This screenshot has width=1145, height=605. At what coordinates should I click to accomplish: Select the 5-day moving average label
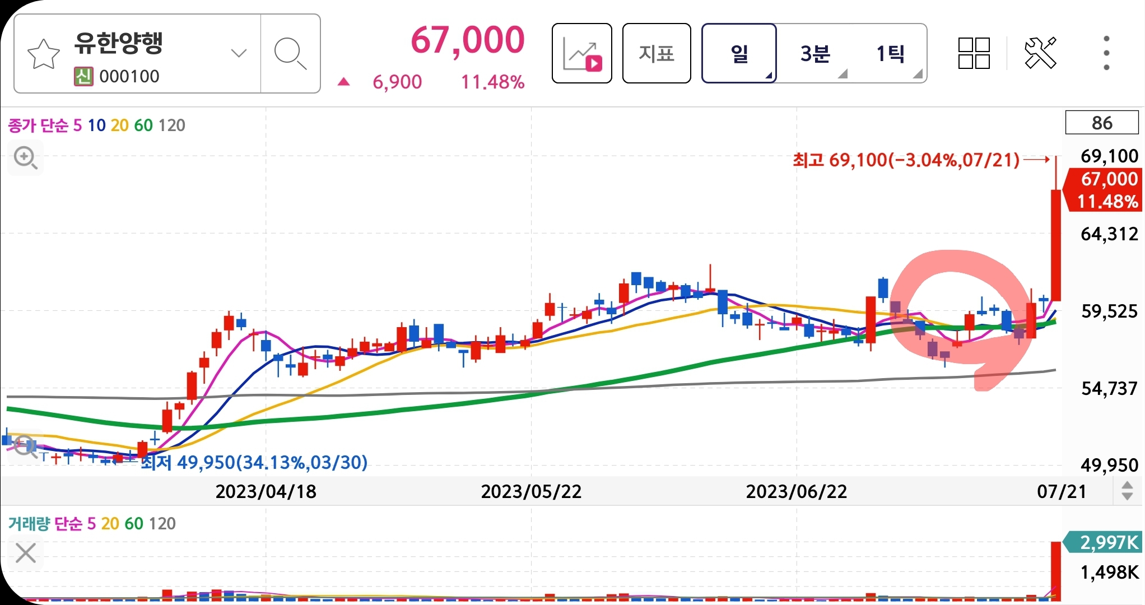(x=78, y=125)
